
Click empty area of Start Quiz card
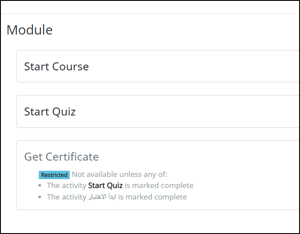click(x=191, y=111)
